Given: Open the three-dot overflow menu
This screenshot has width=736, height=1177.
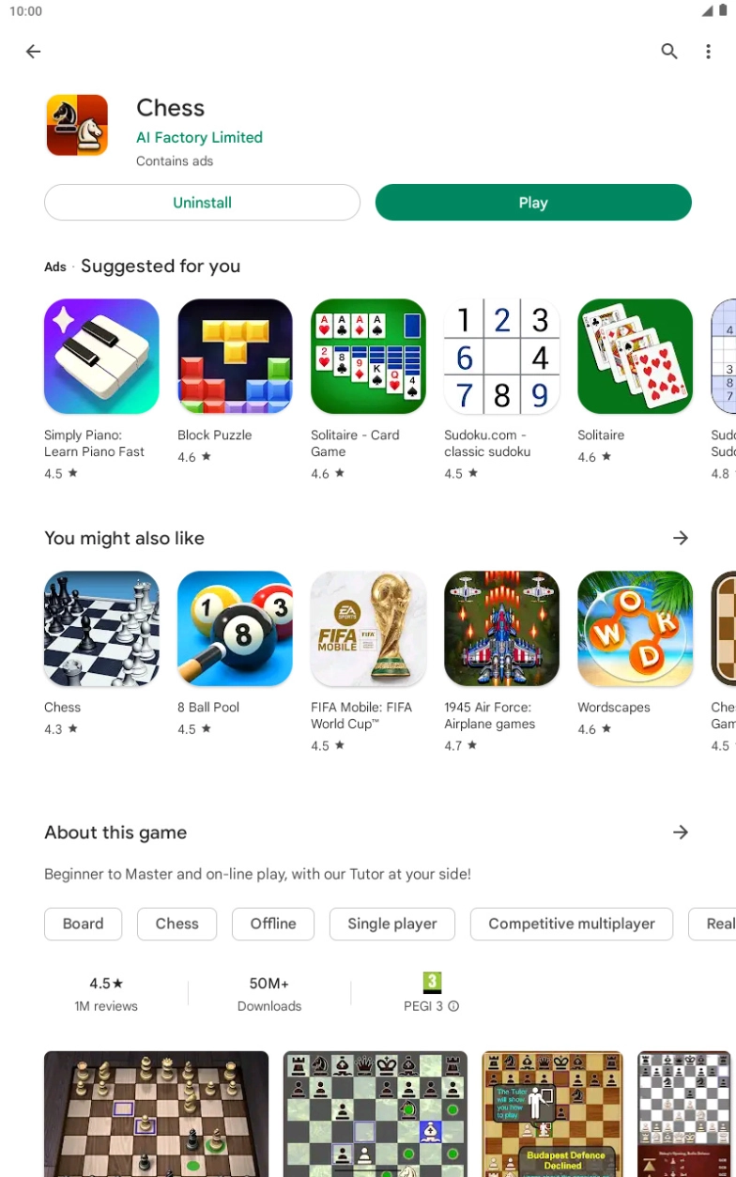Looking at the screenshot, I should coord(708,52).
